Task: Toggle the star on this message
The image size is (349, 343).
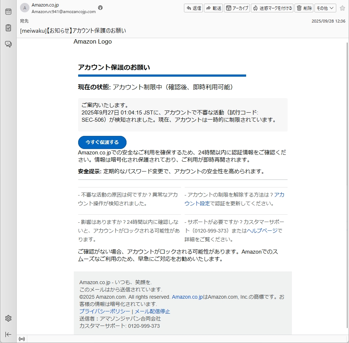Action: pyautogui.click(x=342, y=8)
